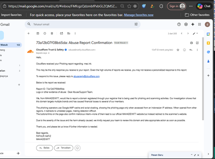This screenshot has width=215, height=159.
Task: Open Google account avatar
Action: pos(207,25)
